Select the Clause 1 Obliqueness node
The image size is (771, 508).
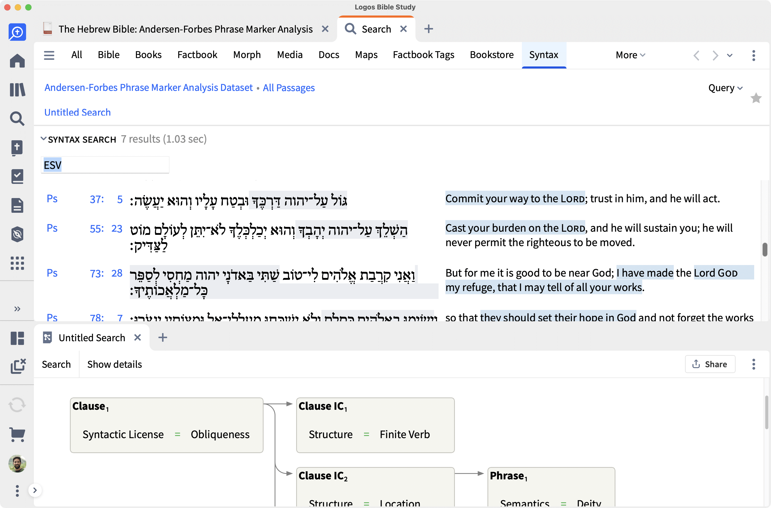click(x=167, y=425)
